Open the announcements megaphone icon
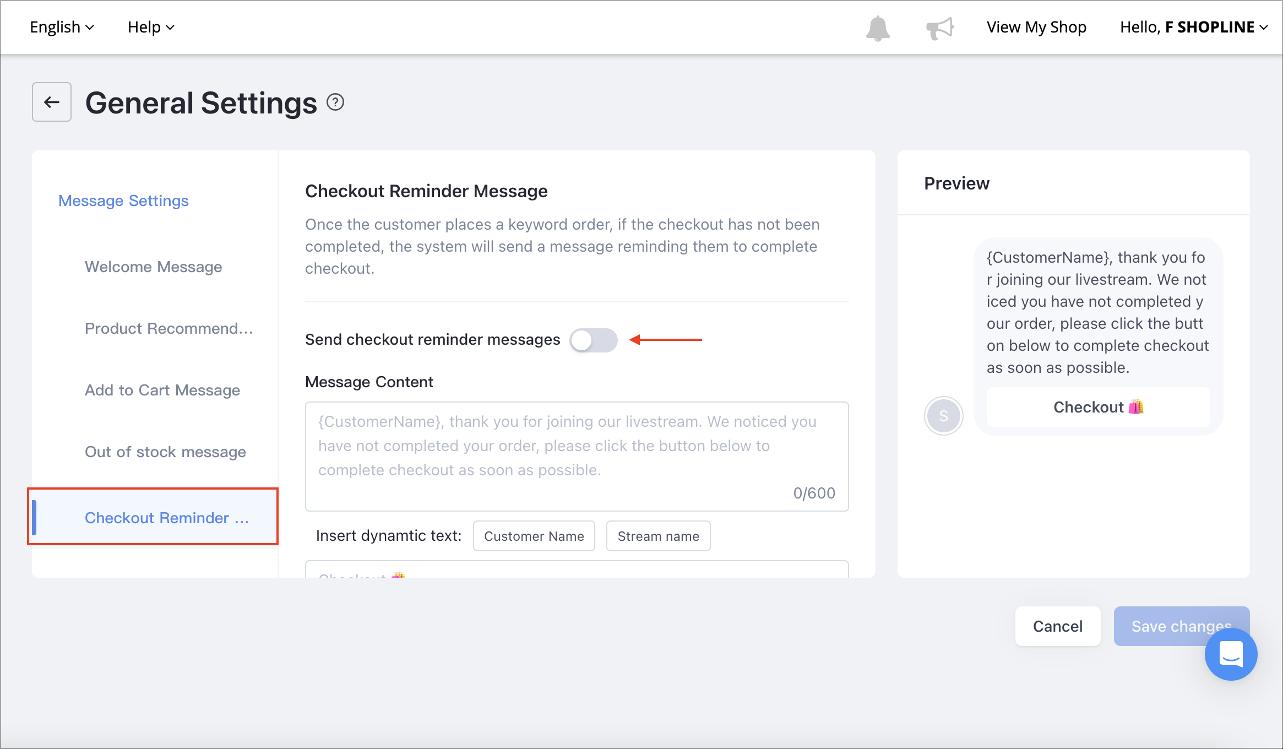This screenshot has width=1283, height=749. [x=940, y=28]
